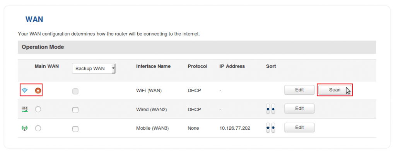Open the Backup WAN dropdown
This screenshot has width=396, height=154.
(x=94, y=68)
